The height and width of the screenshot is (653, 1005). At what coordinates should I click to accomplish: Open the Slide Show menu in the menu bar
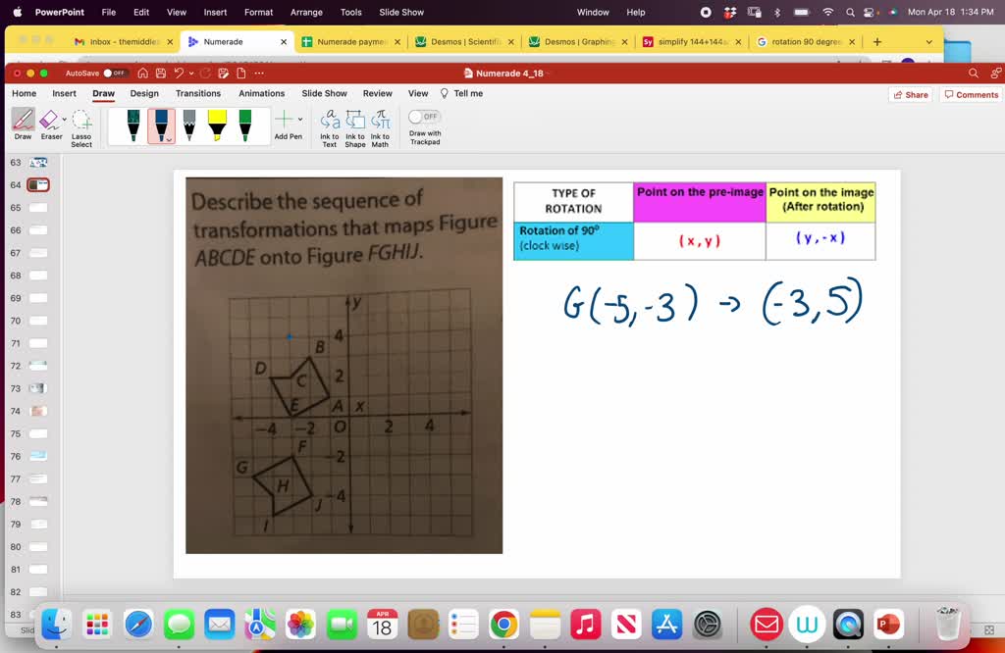[x=400, y=12]
